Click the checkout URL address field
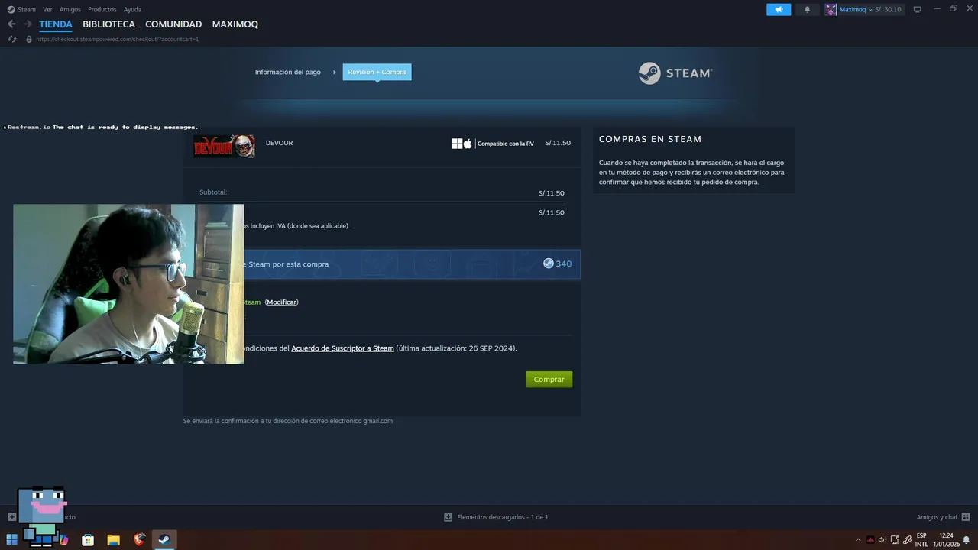This screenshot has width=978, height=550. click(117, 39)
